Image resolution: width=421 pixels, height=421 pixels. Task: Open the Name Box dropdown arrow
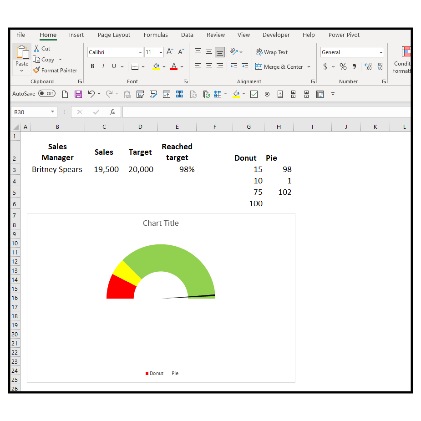tap(52, 112)
